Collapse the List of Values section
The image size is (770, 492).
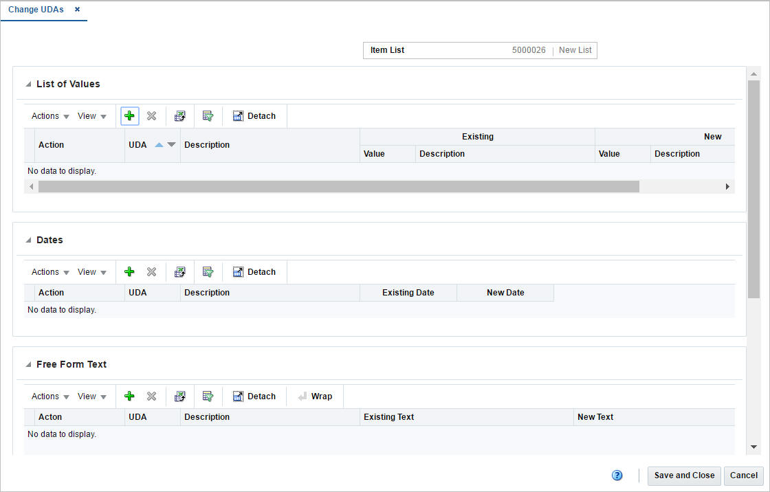point(28,85)
